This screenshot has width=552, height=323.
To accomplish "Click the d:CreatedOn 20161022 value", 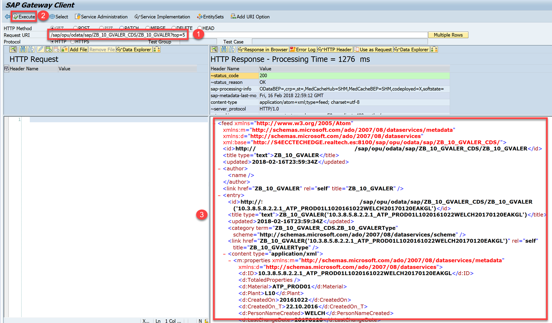I will point(294,300).
